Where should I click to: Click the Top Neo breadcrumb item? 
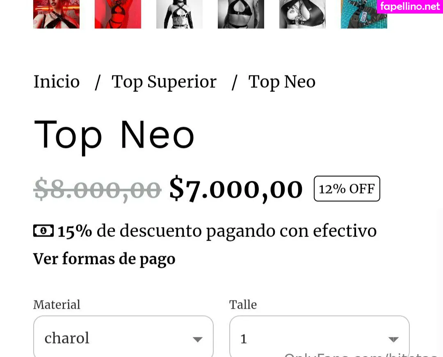[282, 82]
